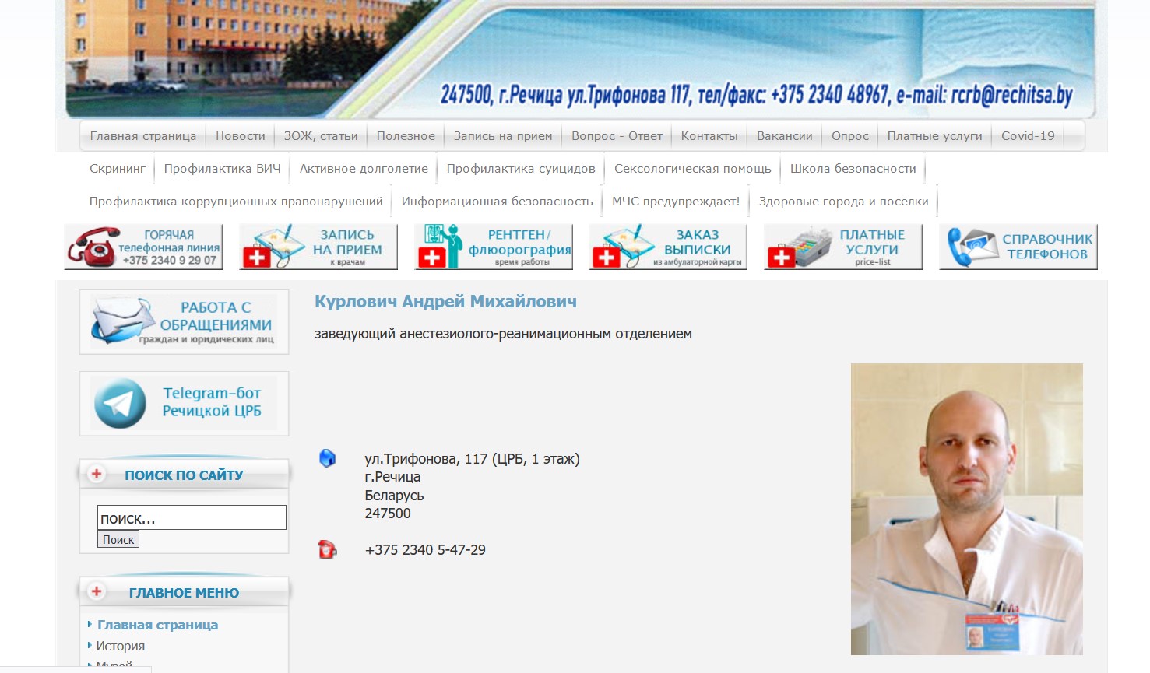Viewport: 1150px width, 673px height.
Task: Click the Telegram-бот Речицкой ЦРБ banner
Action: (184, 403)
